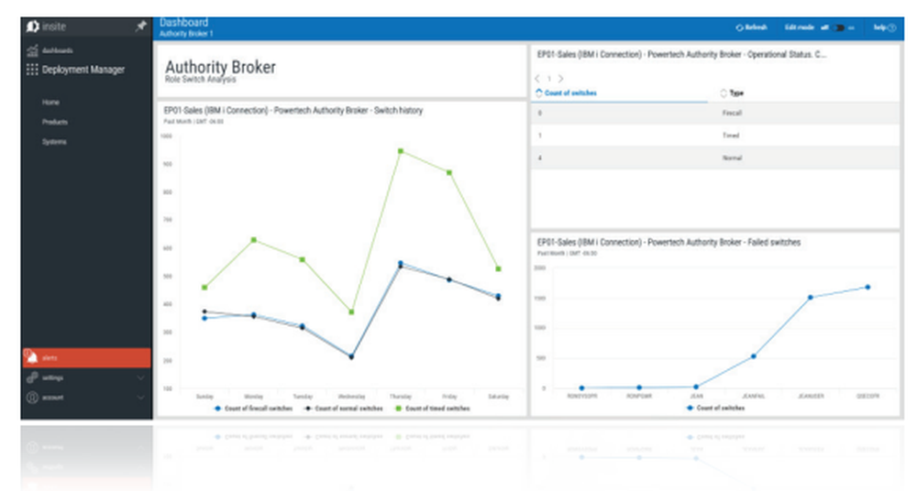
Task: Select Deployment Manager in the sidebar
Action: tap(83, 70)
